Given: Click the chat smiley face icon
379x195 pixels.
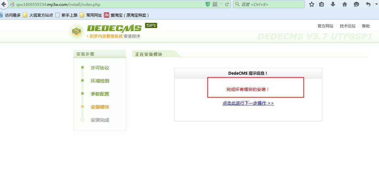Looking at the screenshot, I should click(x=356, y=4).
